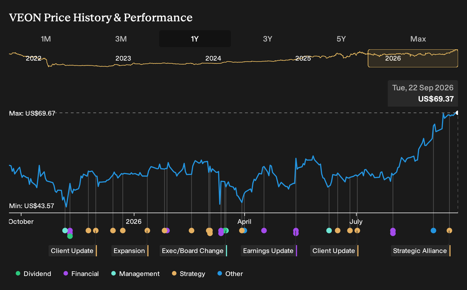Toggle the Management legend filter
This screenshot has width=467, height=290.
135,274
